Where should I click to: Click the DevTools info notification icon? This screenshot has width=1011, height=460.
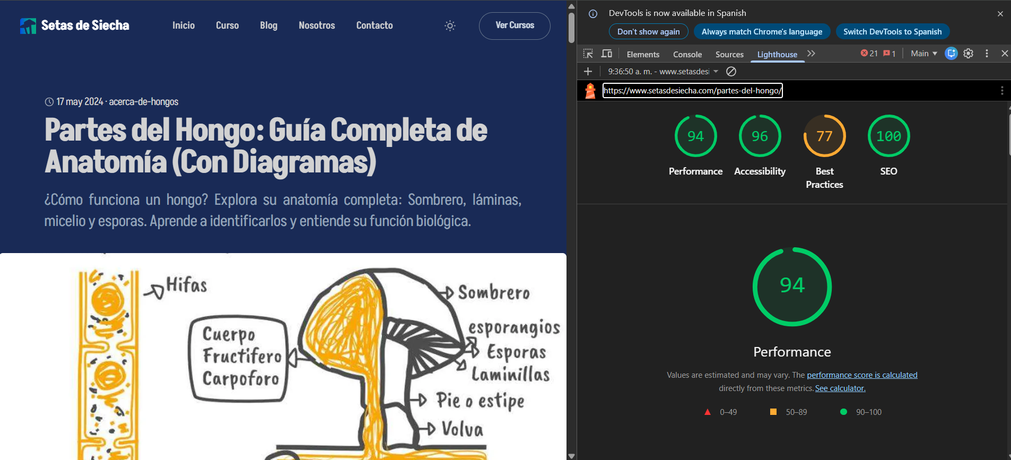pyautogui.click(x=593, y=14)
